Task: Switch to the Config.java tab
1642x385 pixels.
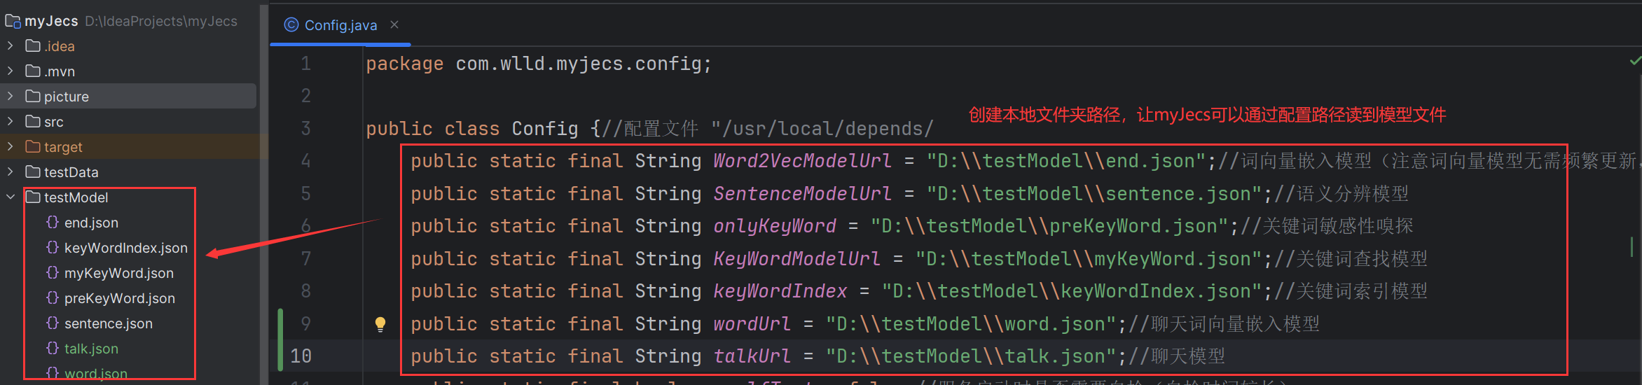Action: pos(340,25)
